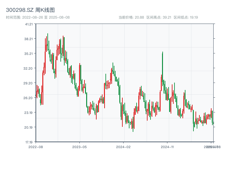Click the last candlestick at chart's right edge

[x=213, y=123]
